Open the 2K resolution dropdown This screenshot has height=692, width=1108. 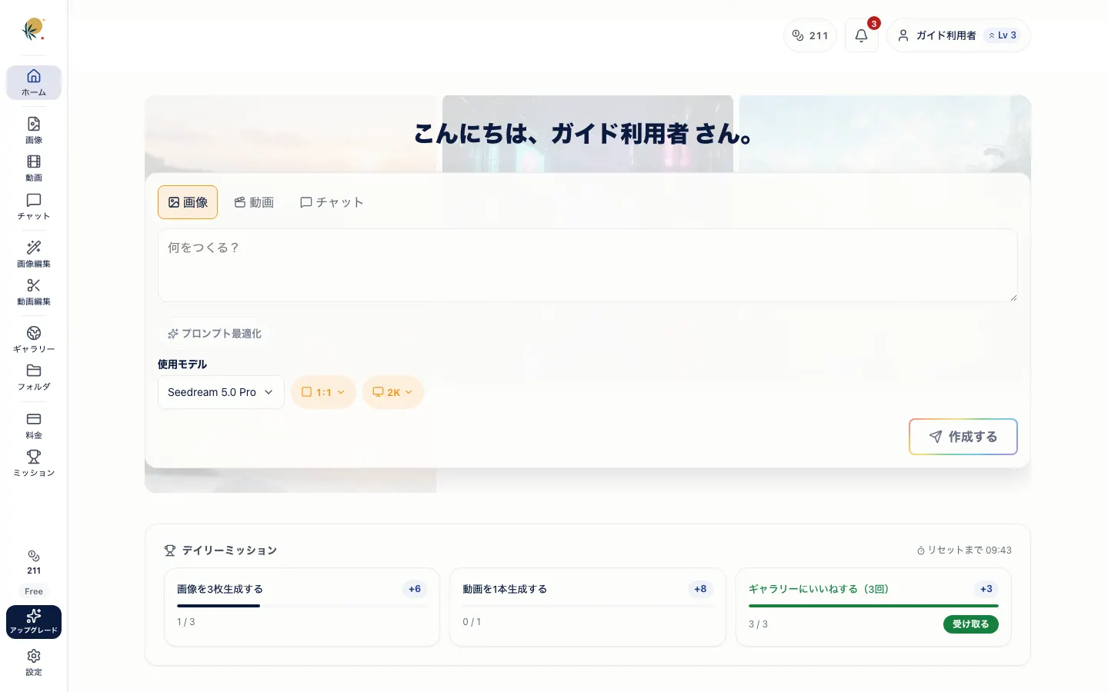tap(393, 392)
